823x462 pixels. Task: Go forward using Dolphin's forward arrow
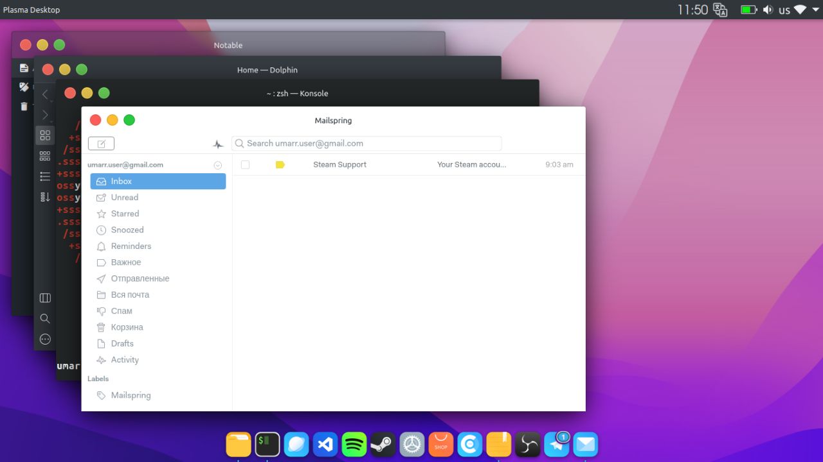tap(45, 116)
